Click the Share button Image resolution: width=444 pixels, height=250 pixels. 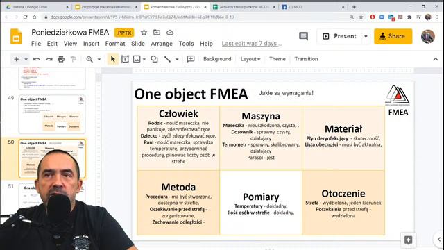click(393, 36)
